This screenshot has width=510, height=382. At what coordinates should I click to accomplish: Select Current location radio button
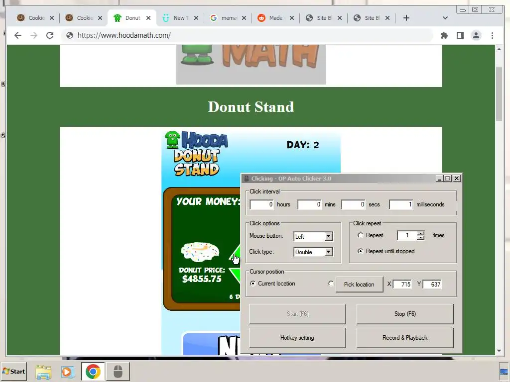253,284
